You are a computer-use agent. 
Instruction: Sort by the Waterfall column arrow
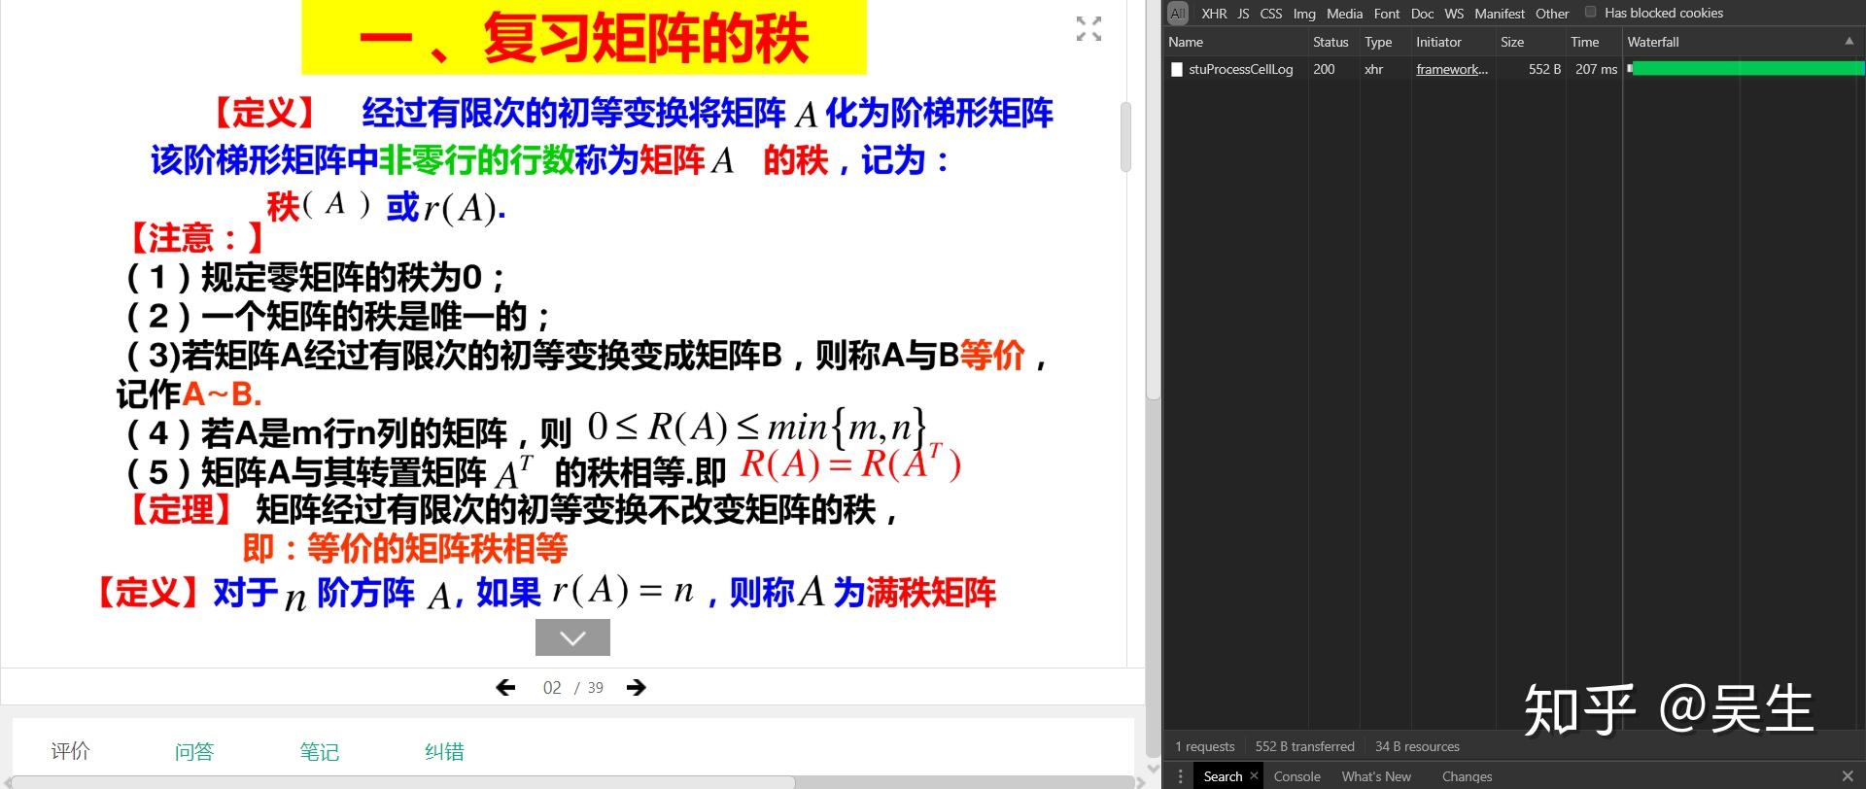click(x=1849, y=41)
